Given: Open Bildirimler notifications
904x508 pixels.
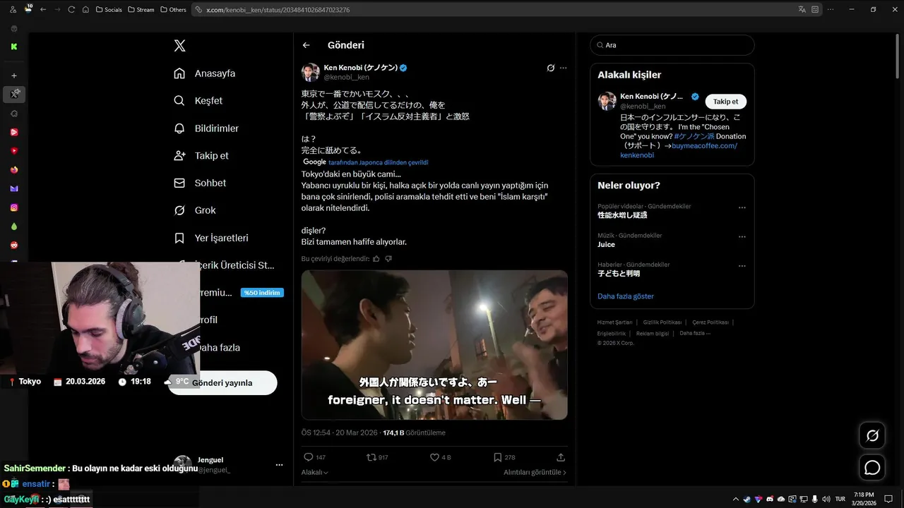Looking at the screenshot, I should (206, 128).
